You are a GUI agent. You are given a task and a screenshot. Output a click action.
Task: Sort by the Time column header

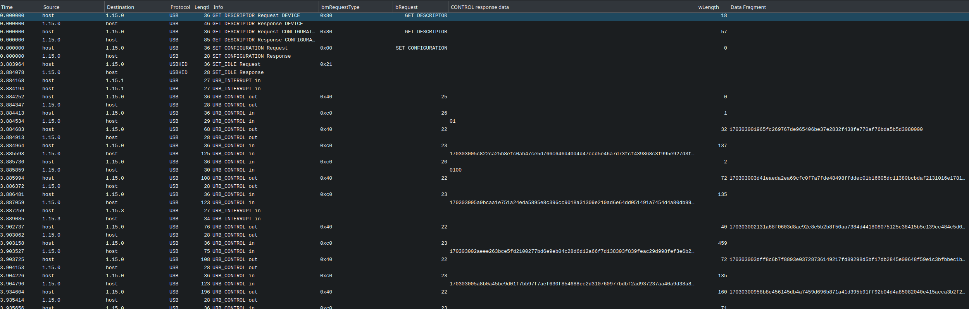pos(20,7)
